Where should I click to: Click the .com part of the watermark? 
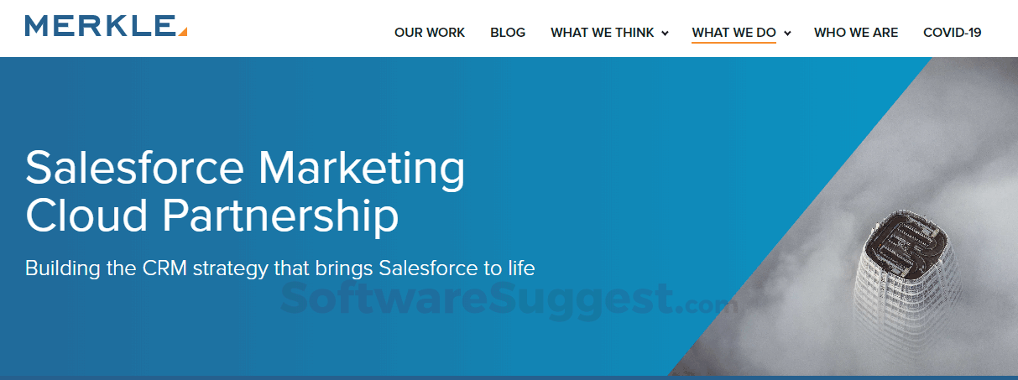click(x=709, y=304)
